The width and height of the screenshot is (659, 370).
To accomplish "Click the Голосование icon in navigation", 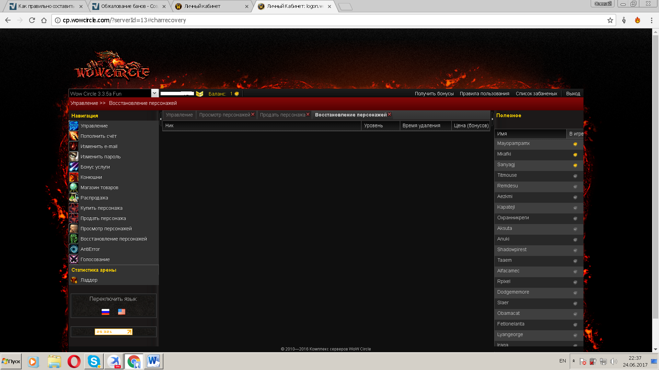I will coord(73,259).
